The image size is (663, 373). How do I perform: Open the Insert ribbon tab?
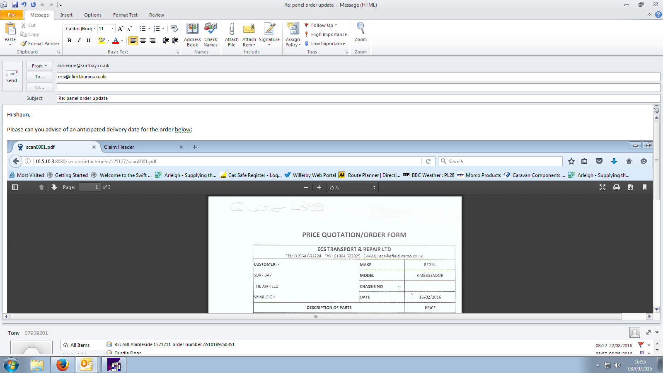66,15
